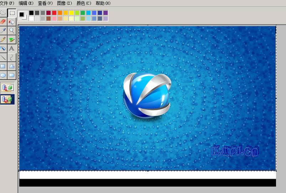The width and height of the screenshot is (286, 193).
Task: Pick the Rectangle shape tool
Action: [x=3, y=66]
